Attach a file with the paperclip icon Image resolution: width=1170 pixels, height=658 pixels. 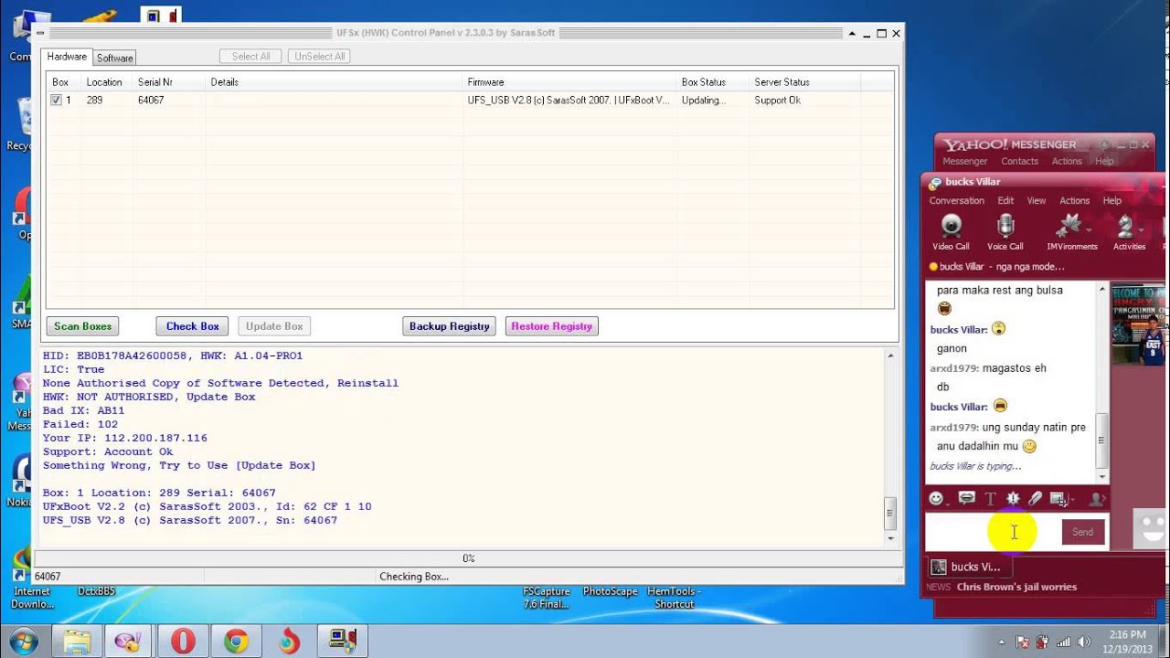(1035, 498)
